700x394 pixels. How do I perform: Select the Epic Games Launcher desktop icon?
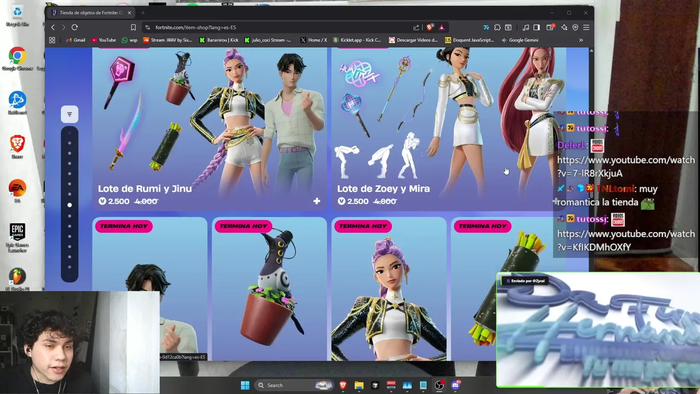pyautogui.click(x=17, y=237)
